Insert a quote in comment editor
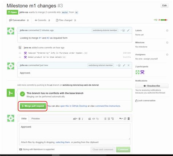The image size is (173, 156). pyautogui.click(x=89, y=119)
